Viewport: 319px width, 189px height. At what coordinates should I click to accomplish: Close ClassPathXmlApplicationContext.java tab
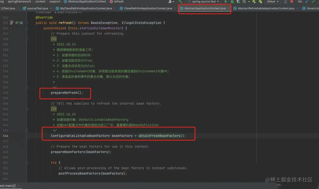pyautogui.click(x=175, y=8)
